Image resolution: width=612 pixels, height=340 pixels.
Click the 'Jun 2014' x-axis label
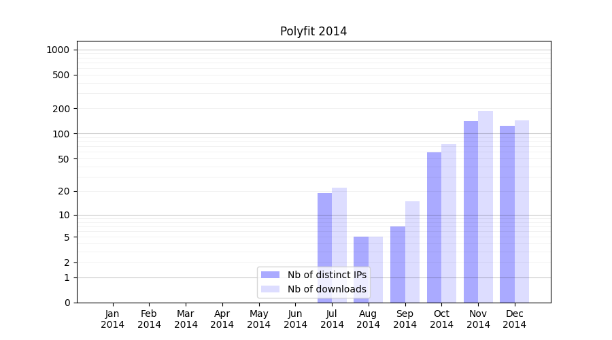[295, 319]
